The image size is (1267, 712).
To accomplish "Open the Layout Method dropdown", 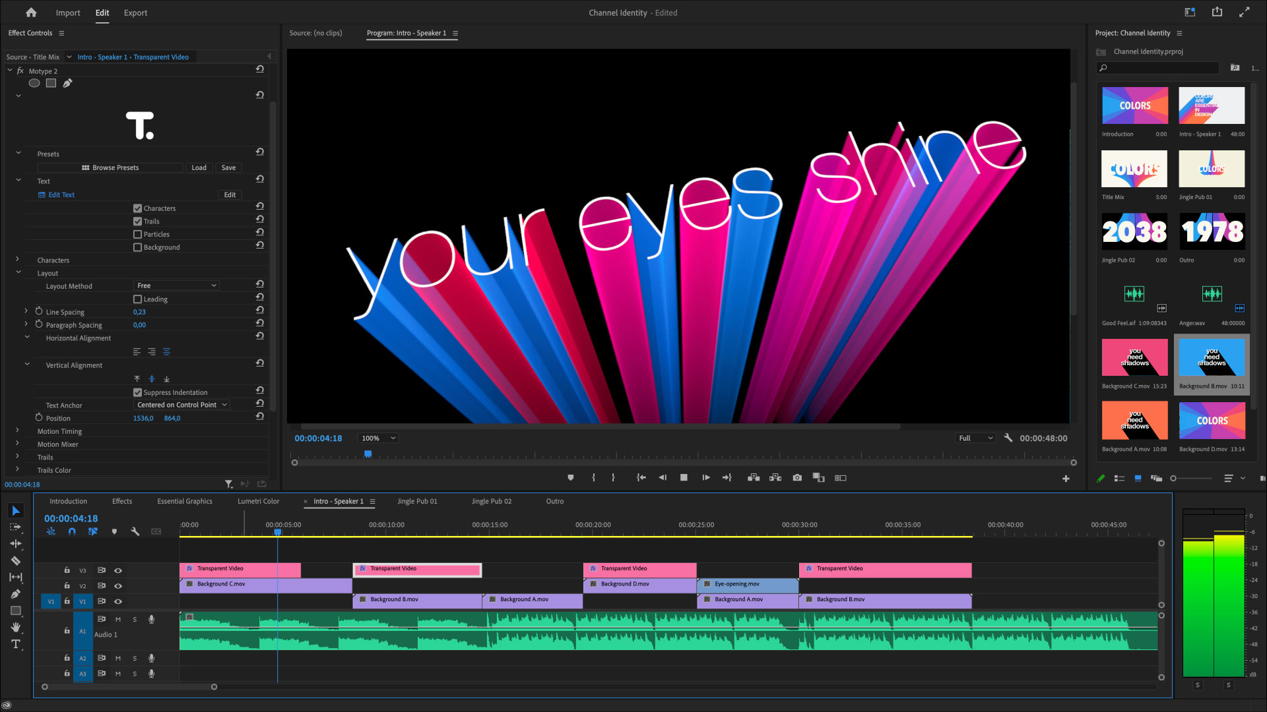I will [x=176, y=285].
